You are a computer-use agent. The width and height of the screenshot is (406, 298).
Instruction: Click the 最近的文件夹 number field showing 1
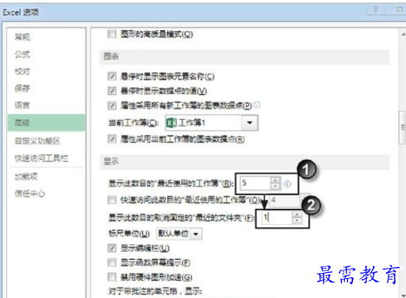pos(276,218)
